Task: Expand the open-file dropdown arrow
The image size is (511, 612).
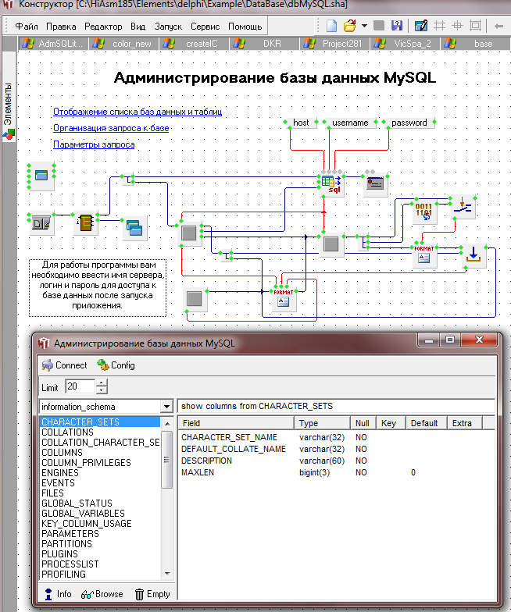Action: click(x=364, y=27)
